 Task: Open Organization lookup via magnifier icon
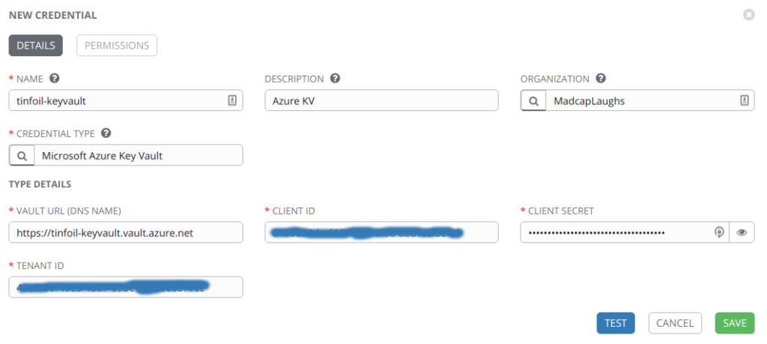coord(533,100)
